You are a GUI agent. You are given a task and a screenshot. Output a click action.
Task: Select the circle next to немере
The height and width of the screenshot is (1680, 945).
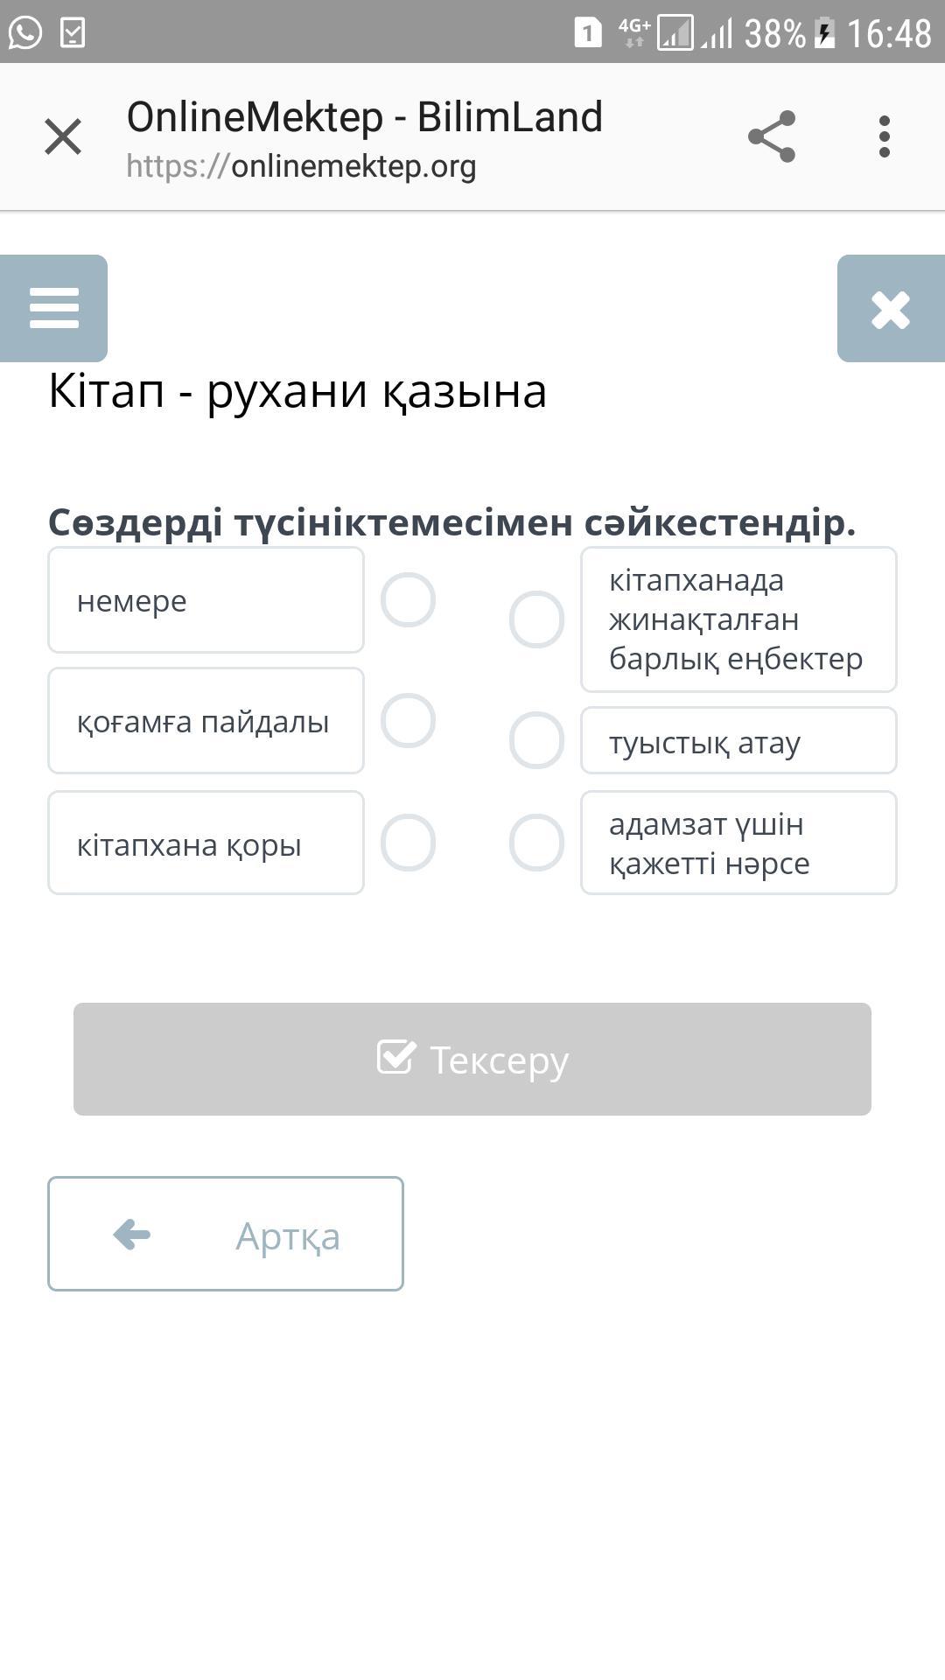(x=408, y=600)
